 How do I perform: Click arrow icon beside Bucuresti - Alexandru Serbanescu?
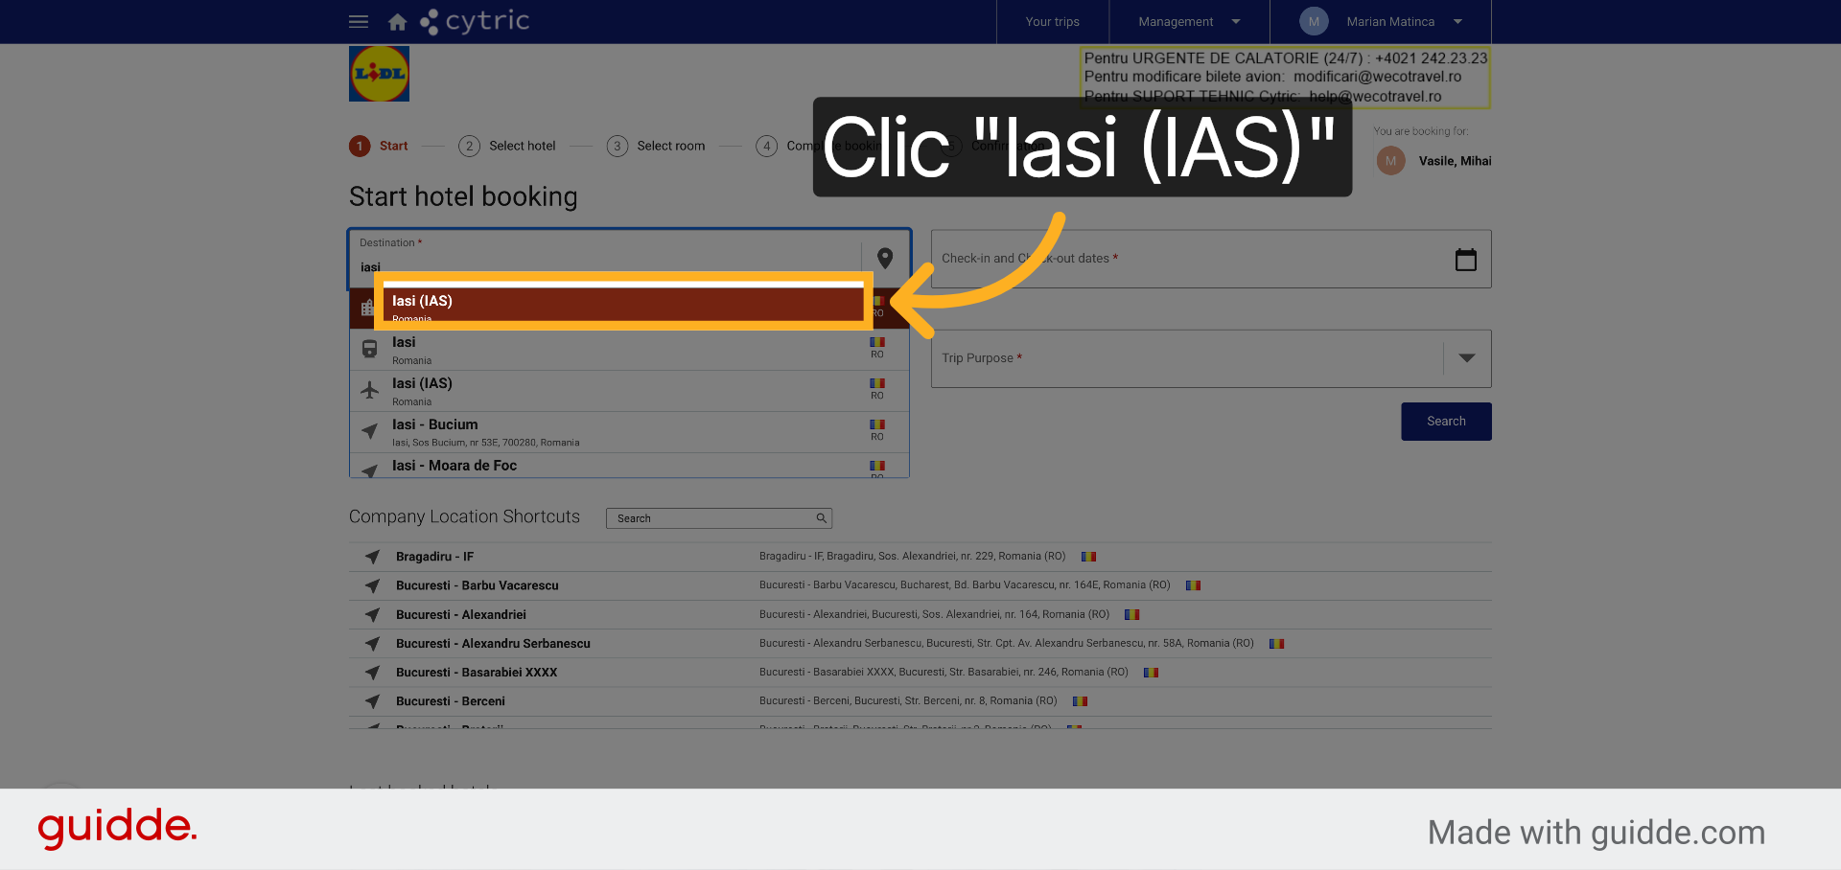372,643
